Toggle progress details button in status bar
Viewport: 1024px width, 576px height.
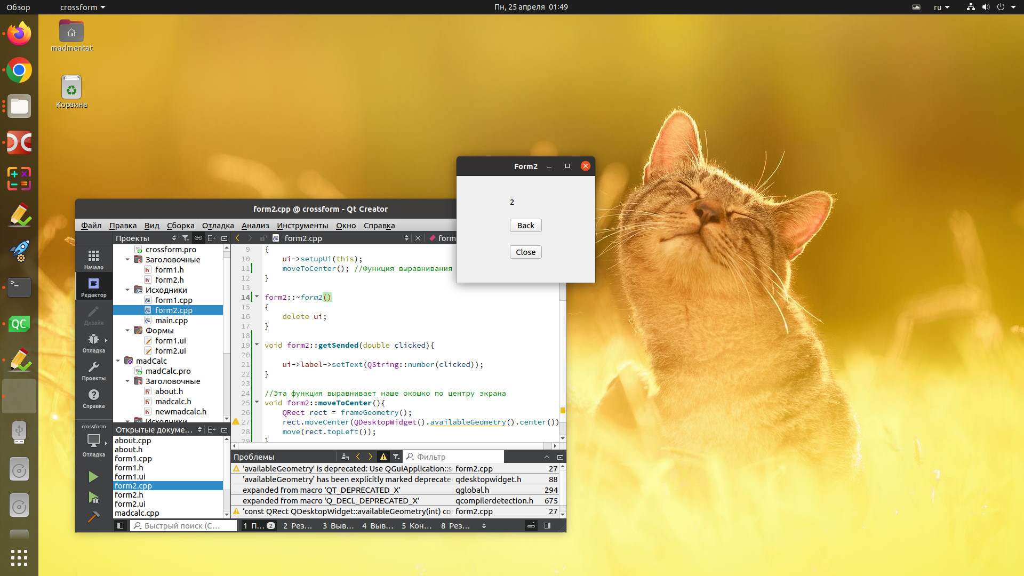point(531,526)
